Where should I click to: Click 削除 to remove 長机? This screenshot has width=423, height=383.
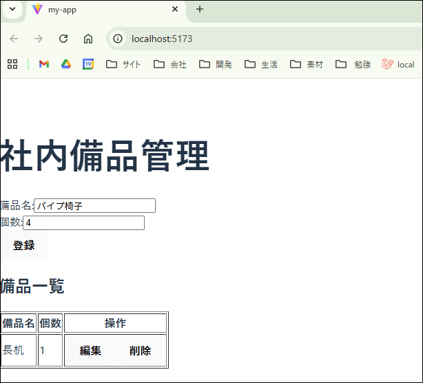click(141, 351)
